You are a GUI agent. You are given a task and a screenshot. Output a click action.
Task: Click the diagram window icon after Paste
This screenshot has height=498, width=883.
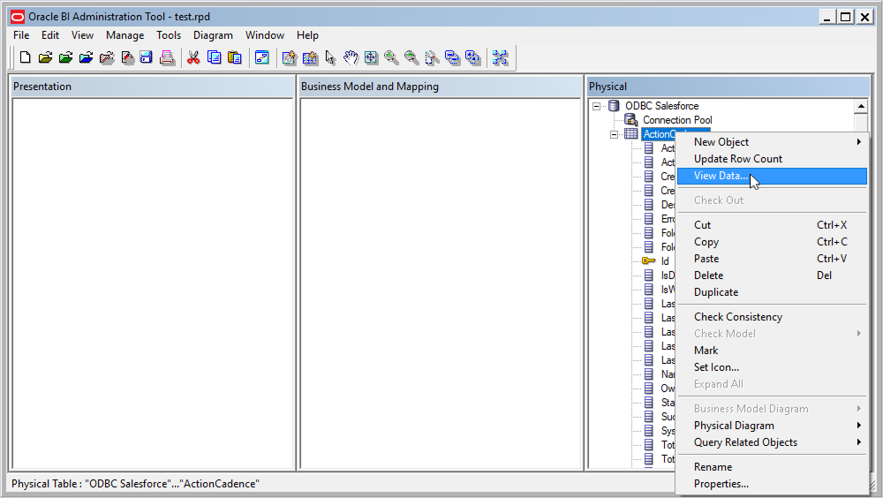262,57
